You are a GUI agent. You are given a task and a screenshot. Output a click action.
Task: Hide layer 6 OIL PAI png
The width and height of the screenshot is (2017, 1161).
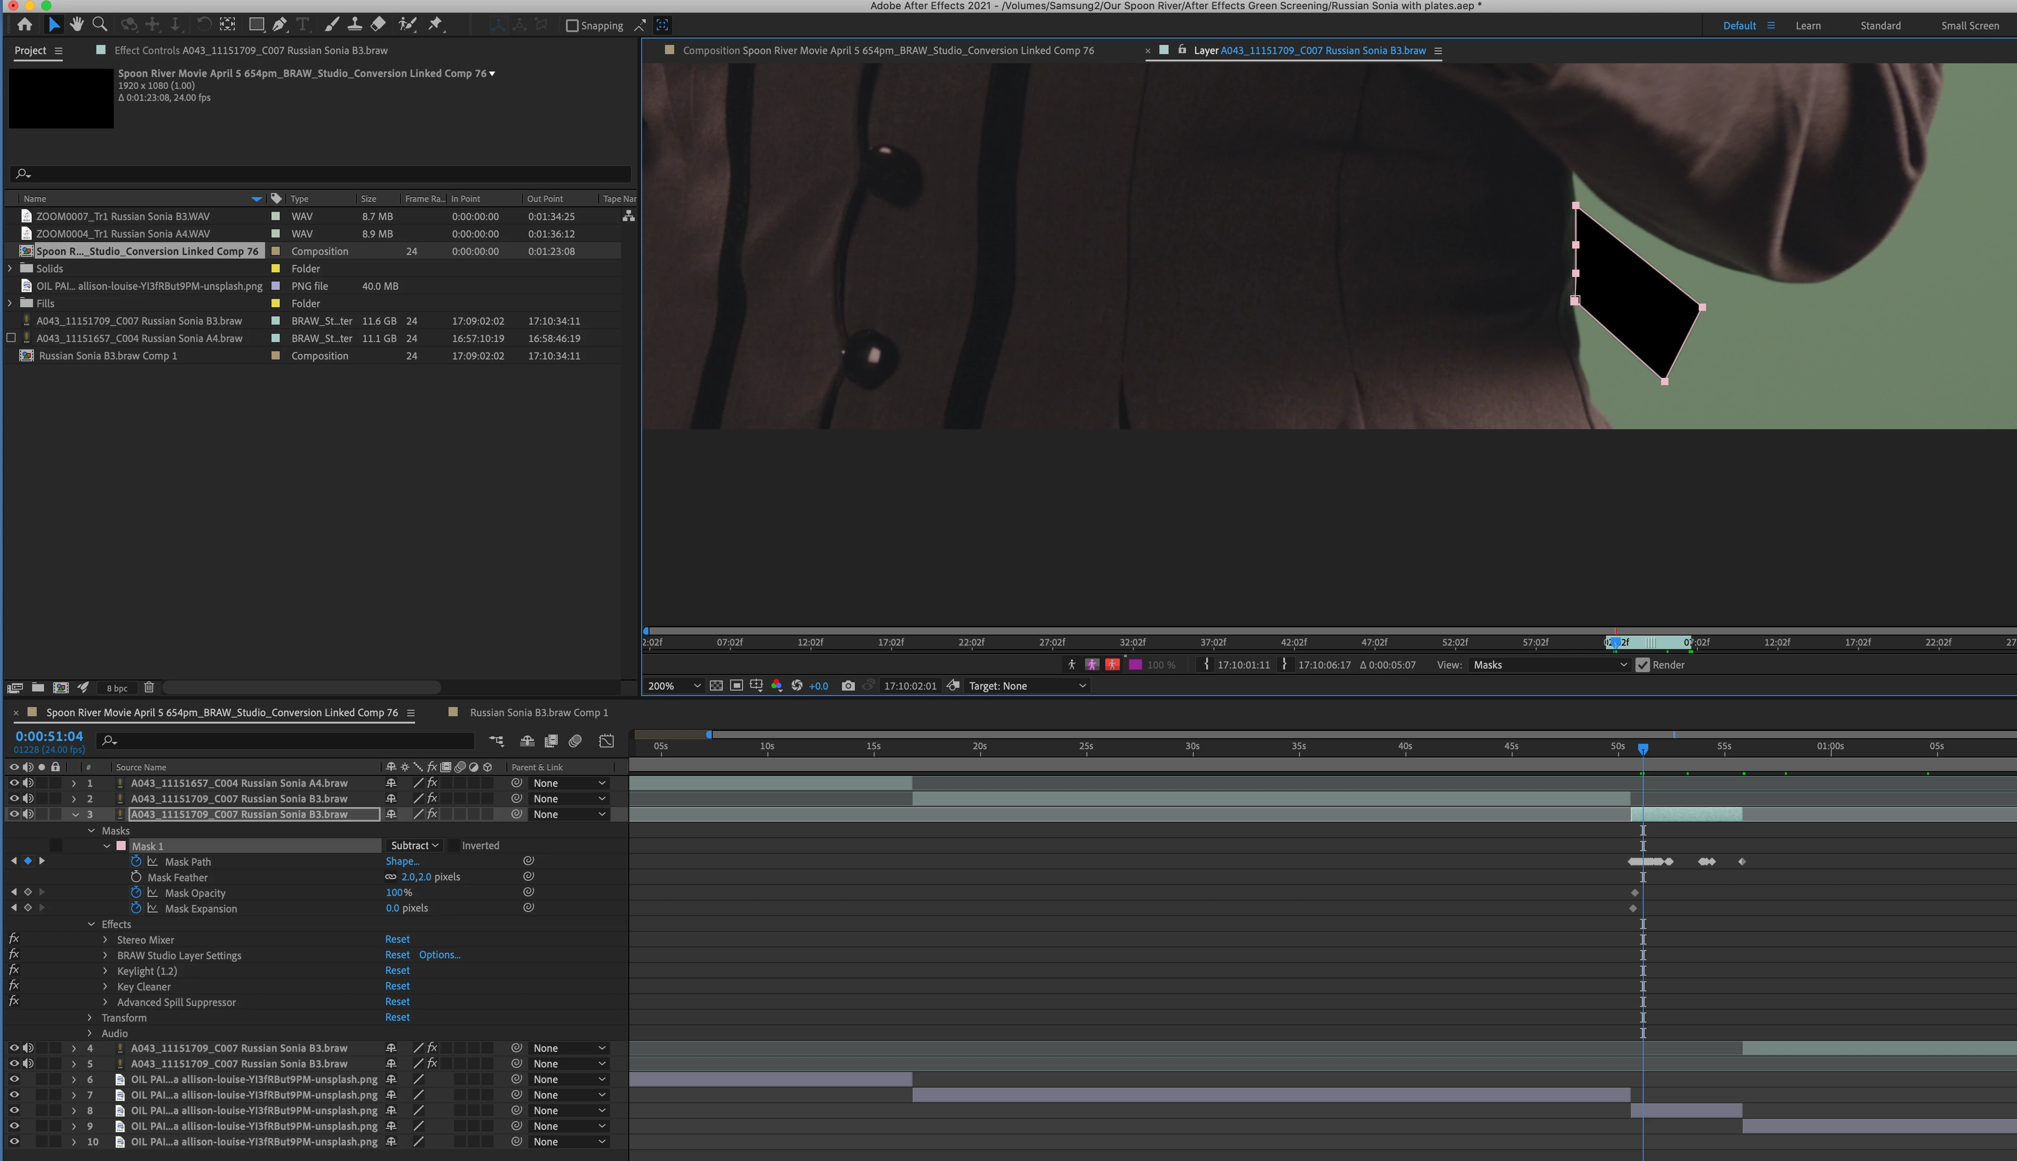[x=14, y=1079]
